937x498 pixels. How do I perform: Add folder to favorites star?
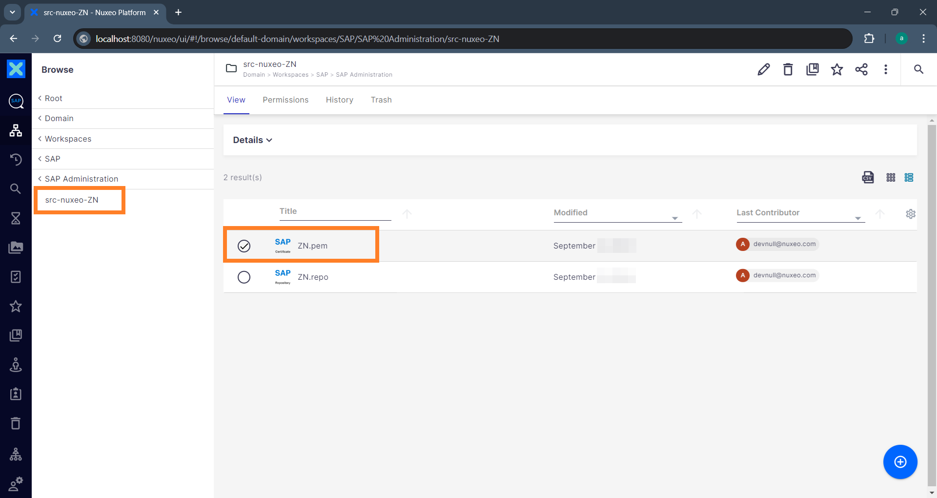click(837, 69)
